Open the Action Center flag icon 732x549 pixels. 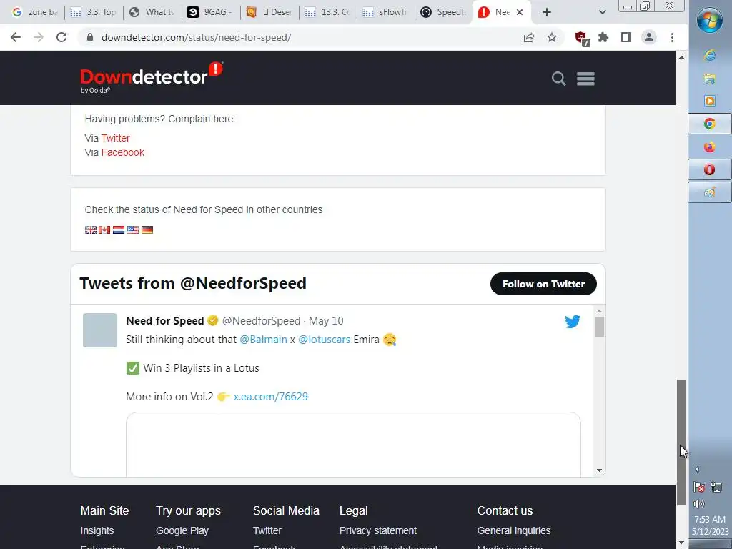(699, 488)
